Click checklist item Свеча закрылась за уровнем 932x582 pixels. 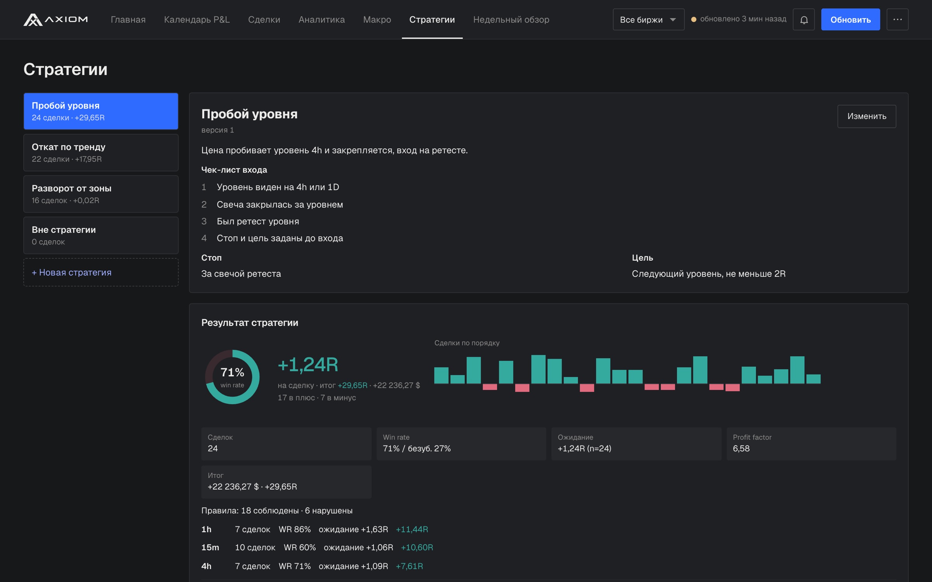280,204
